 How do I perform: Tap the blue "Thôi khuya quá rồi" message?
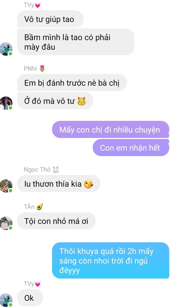[x=111, y=260]
